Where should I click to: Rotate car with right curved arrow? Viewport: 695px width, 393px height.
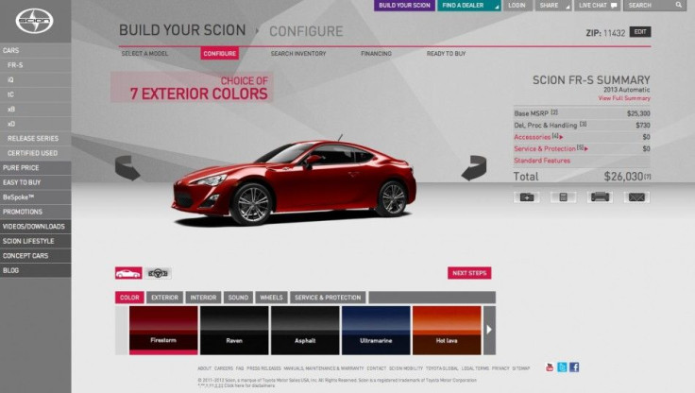pyautogui.click(x=474, y=167)
